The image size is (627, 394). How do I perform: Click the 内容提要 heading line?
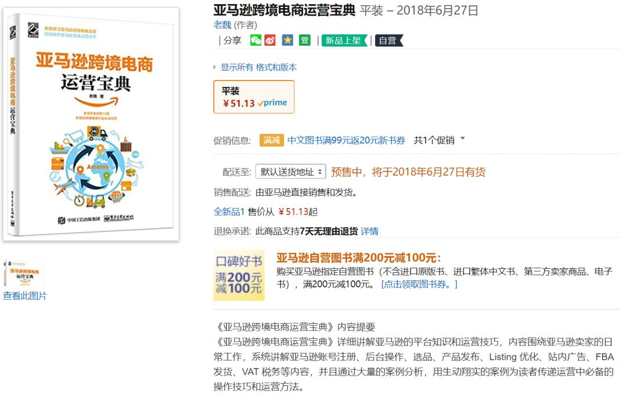point(295,327)
